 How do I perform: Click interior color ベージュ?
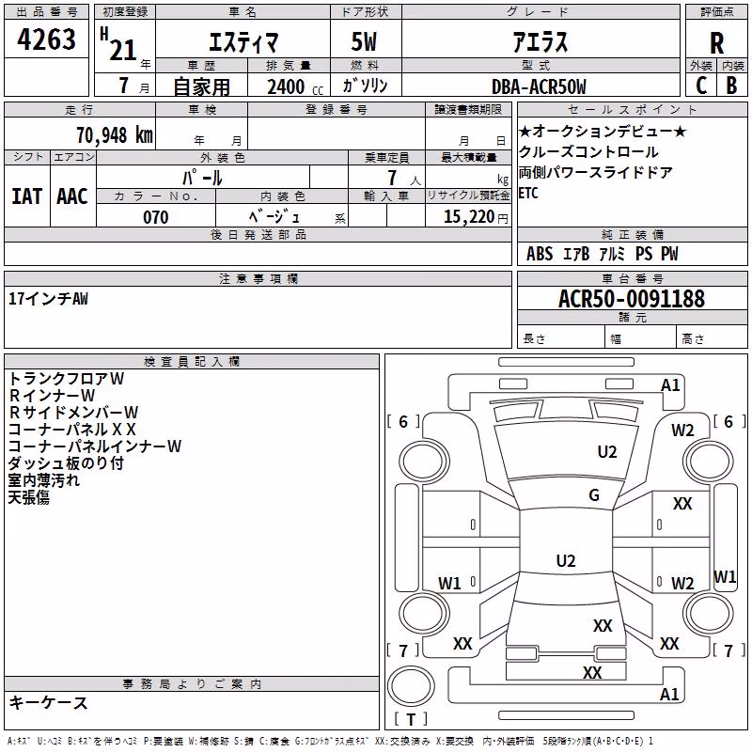click(x=274, y=217)
